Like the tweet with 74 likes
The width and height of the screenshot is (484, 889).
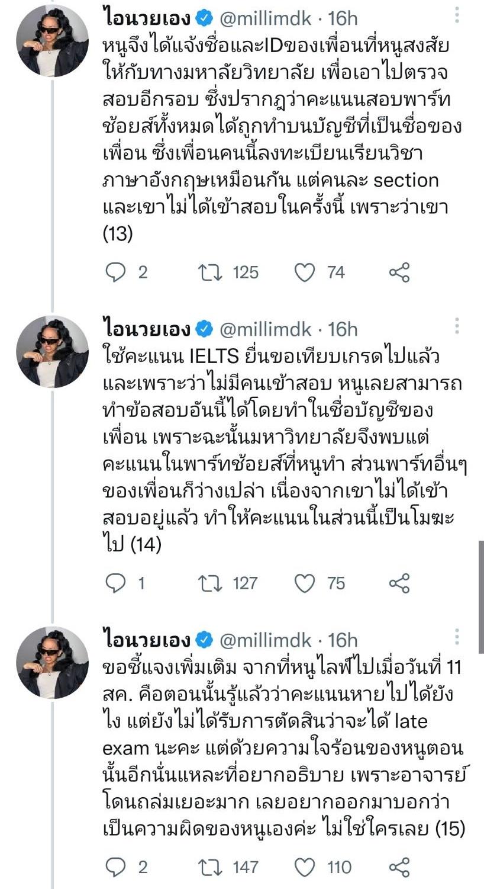[x=305, y=272]
